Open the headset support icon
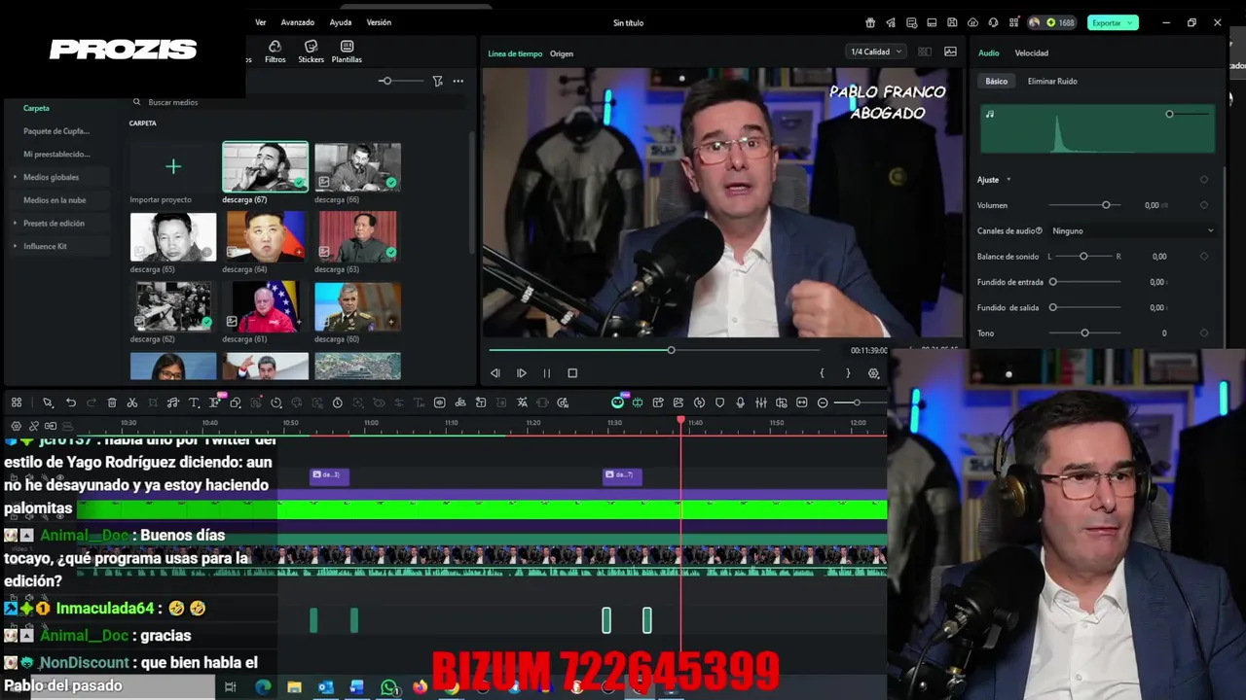The width and height of the screenshot is (1246, 700). [x=993, y=22]
